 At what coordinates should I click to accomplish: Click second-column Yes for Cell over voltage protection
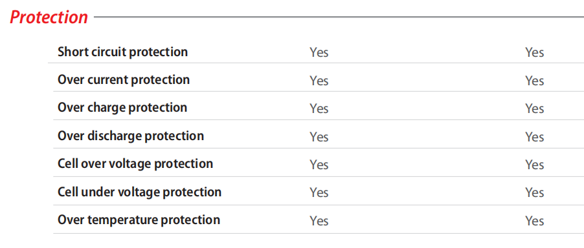[534, 165]
